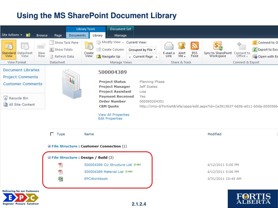This screenshot has width=278, height=208.
Task: Open with Explorer
Action: [x=265, y=56]
